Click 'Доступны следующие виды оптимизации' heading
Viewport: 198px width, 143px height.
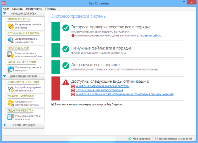[110, 81]
